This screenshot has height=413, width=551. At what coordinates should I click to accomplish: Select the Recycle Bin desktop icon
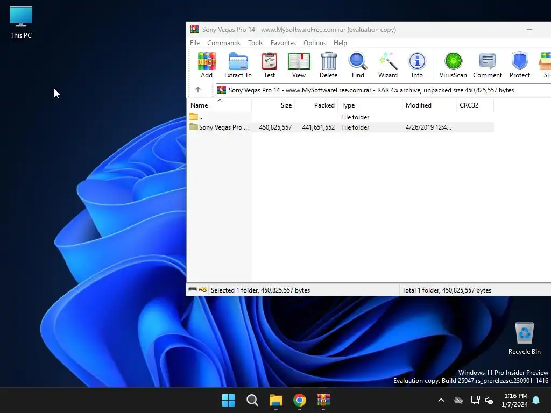(524, 339)
